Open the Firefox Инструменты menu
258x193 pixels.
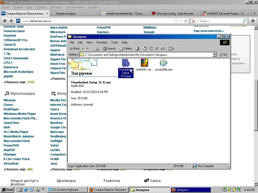75,7
